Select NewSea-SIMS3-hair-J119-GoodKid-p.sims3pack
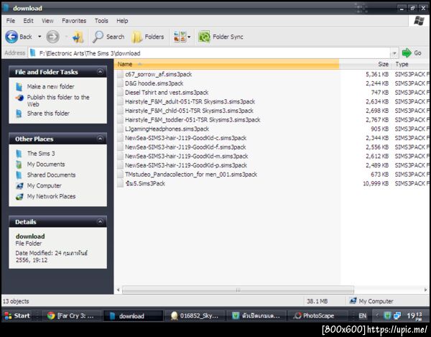The image size is (431, 337). 186,165
